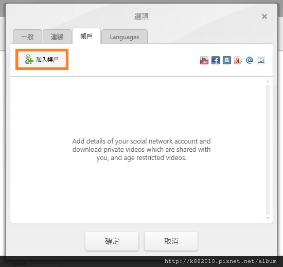Screen dimensions: 283x267
Task: Click the Mail.ru @ service icon
Action: pos(250,60)
